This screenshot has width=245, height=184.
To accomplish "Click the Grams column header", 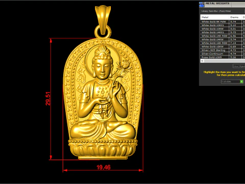I will [235, 17].
